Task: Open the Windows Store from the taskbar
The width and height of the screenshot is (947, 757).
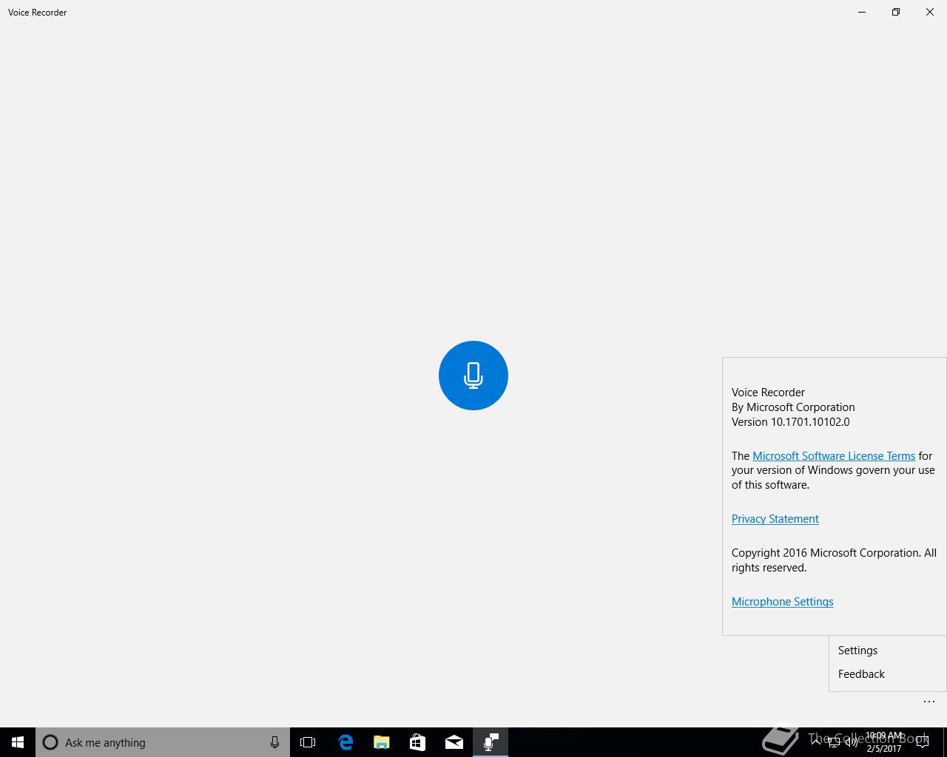Action: click(x=417, y=742)
